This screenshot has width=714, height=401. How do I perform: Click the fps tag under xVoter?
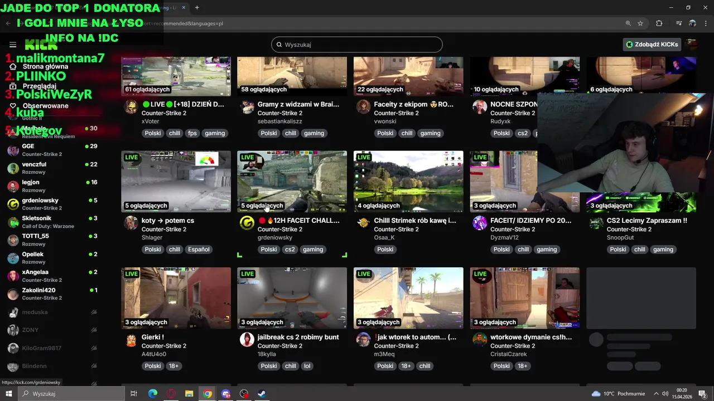pos(192,133)
